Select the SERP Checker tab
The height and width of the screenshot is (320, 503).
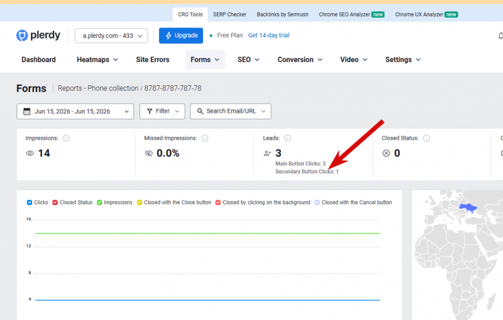point(230,14)
